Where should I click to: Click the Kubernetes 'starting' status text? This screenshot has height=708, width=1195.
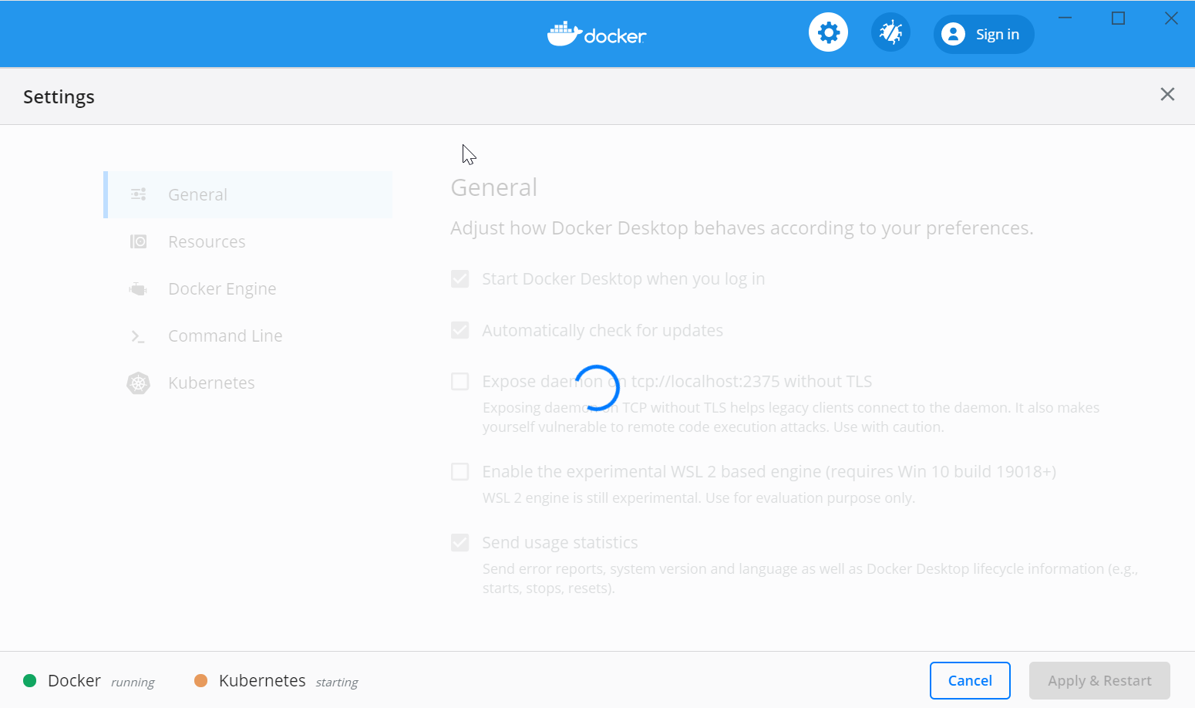point(337,682)
